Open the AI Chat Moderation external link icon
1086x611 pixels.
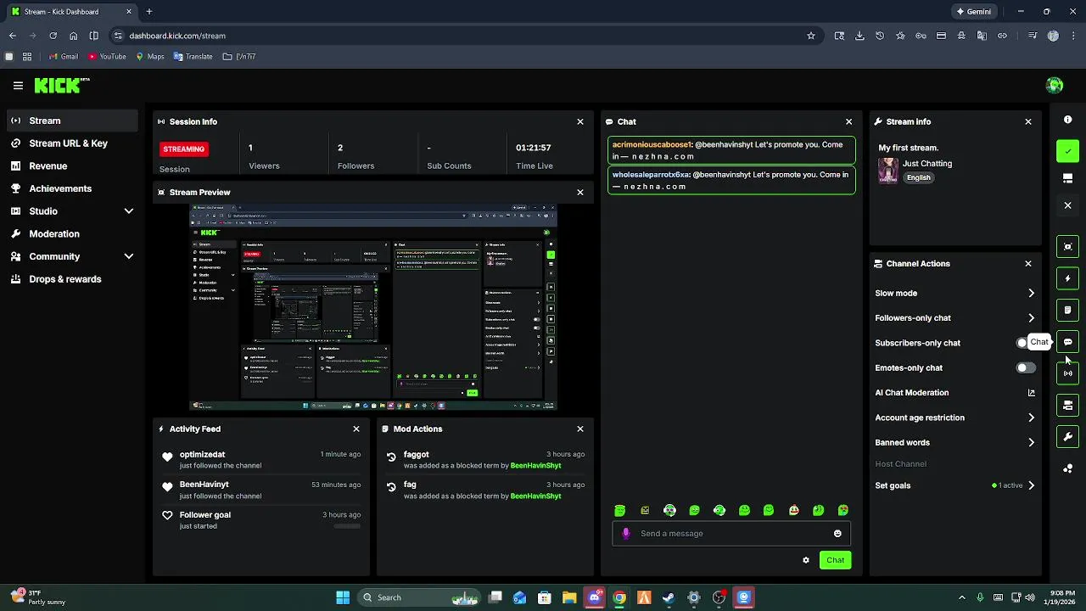(1032, 393)
